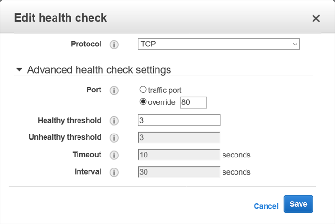
Task: Click the Advanced health check settings heading
Action: 99,70
